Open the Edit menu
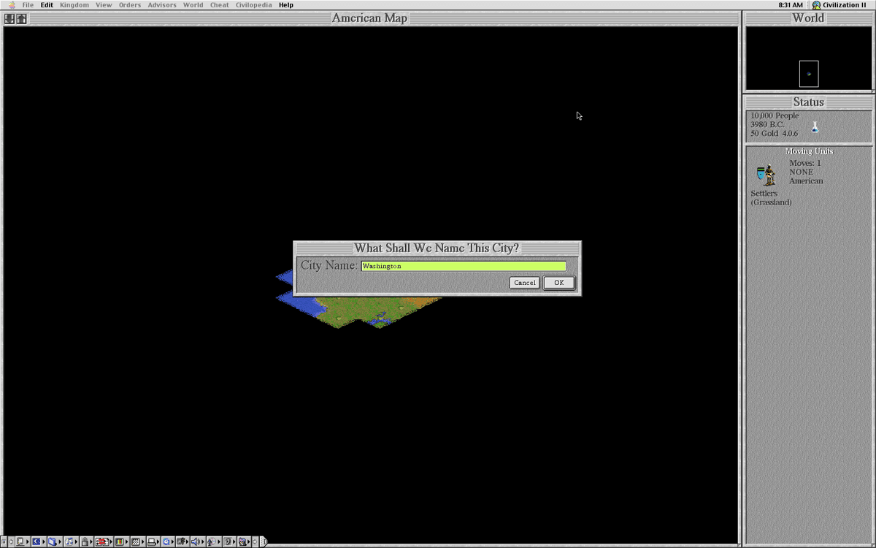Image resolution: width=876 pixels, height=548 pixels. click(x=47, y=5)
